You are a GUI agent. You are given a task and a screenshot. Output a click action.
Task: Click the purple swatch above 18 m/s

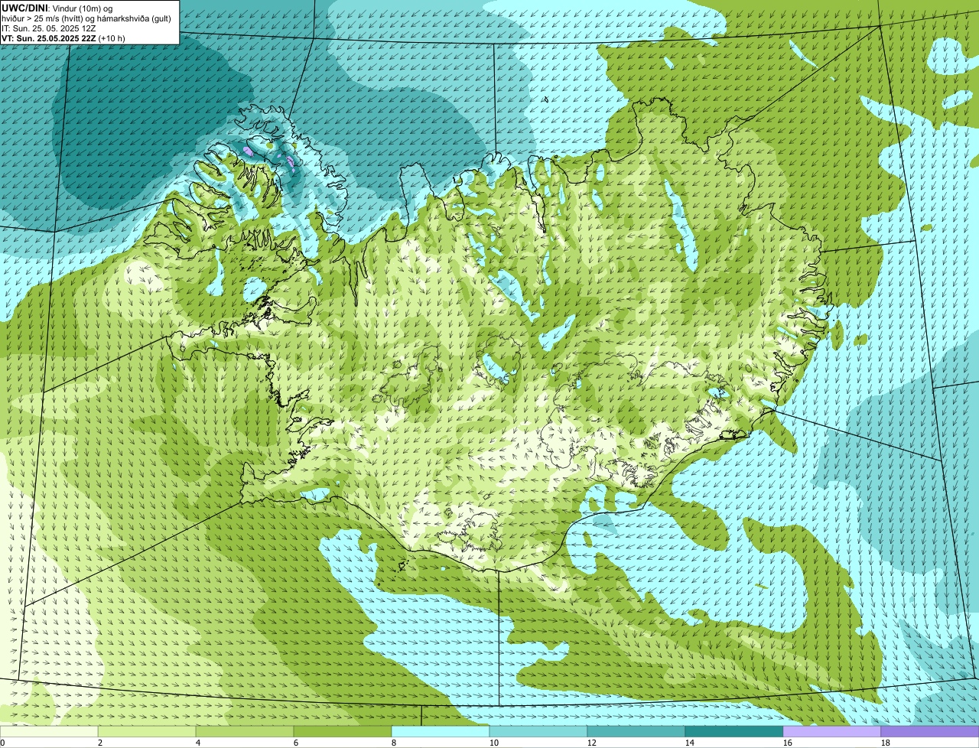click(x=930, y=731)
